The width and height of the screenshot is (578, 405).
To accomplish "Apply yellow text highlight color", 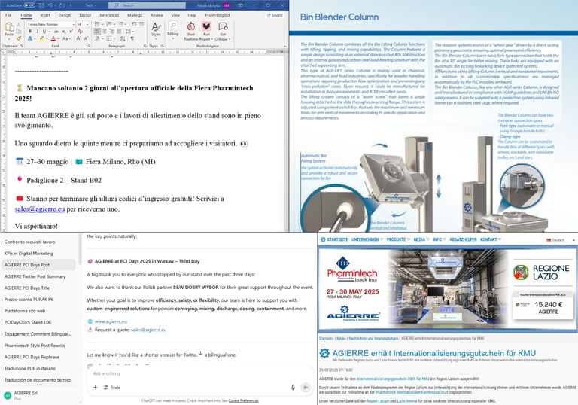I will [41, 38].
